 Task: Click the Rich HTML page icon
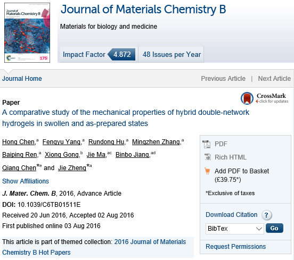pos(208,157)
